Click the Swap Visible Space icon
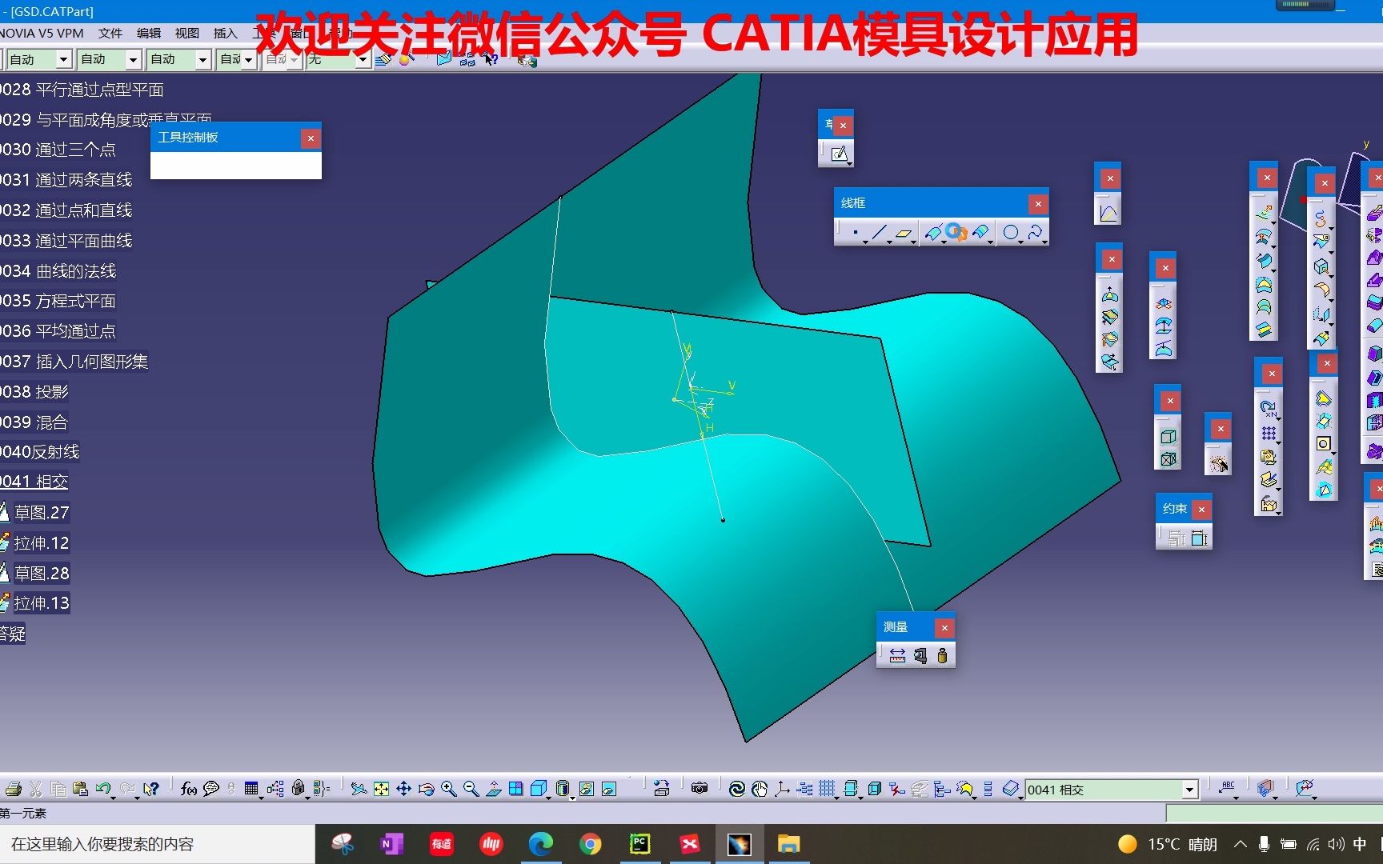This screenshot has width=1383, height=864. point(609,790)
